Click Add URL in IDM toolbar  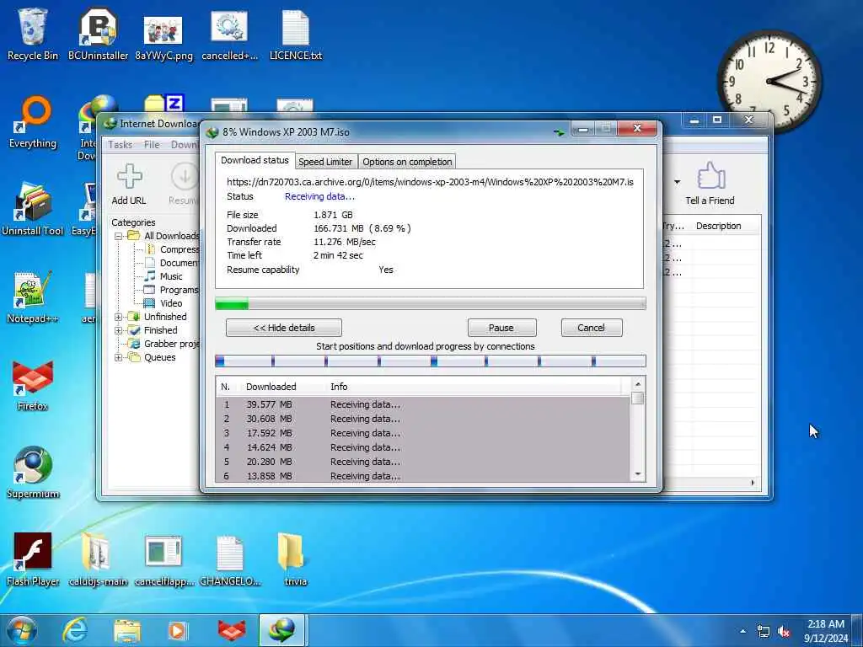pyautogui.click(x=129, y=184)
